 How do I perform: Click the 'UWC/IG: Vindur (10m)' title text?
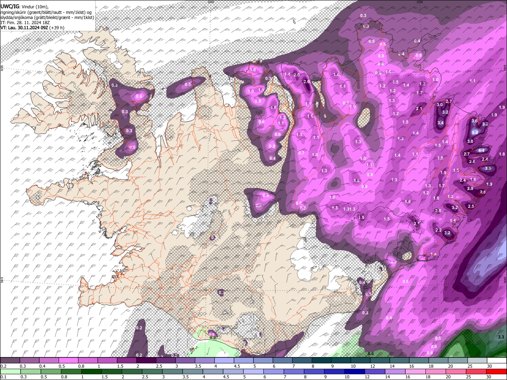[25, 7]
